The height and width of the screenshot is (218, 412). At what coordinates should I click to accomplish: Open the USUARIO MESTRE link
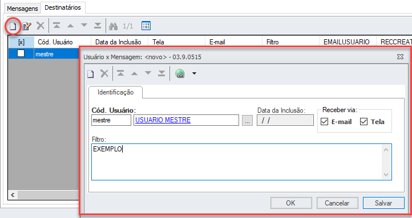coord(163,120)
